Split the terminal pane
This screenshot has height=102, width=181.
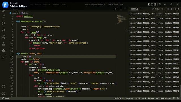tap(168, 9)
